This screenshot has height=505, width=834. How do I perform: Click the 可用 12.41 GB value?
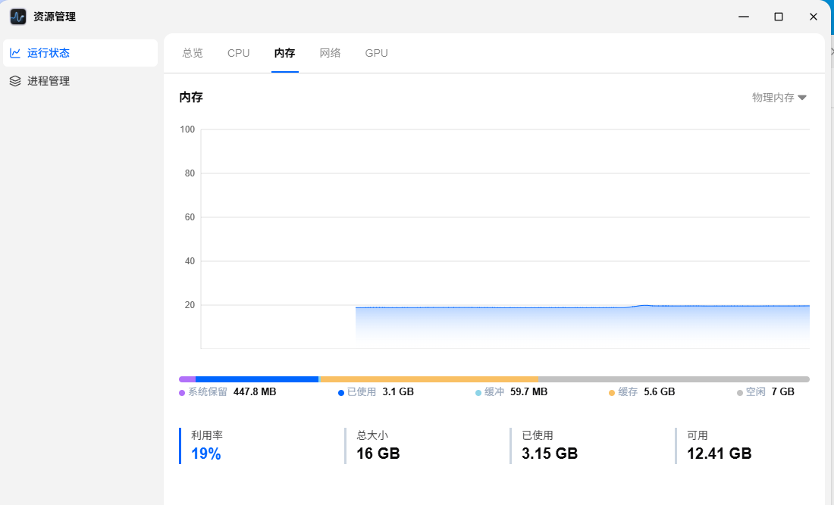tap(719, 454)
